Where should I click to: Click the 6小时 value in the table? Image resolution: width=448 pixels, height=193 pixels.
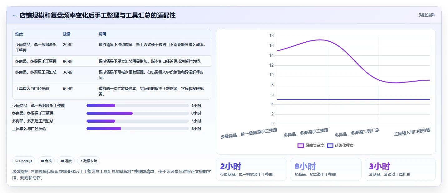(x=68, y=88)
